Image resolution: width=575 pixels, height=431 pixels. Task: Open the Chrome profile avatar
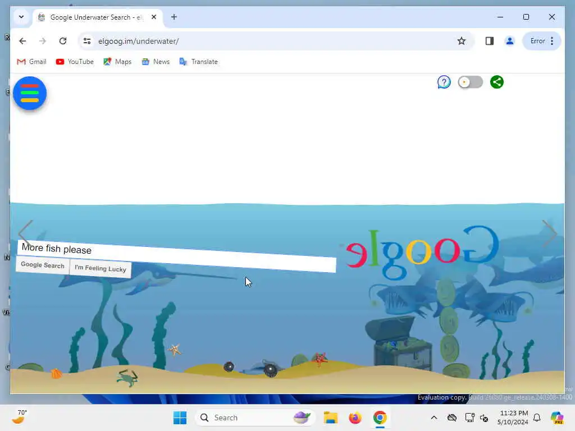(509, 41)
